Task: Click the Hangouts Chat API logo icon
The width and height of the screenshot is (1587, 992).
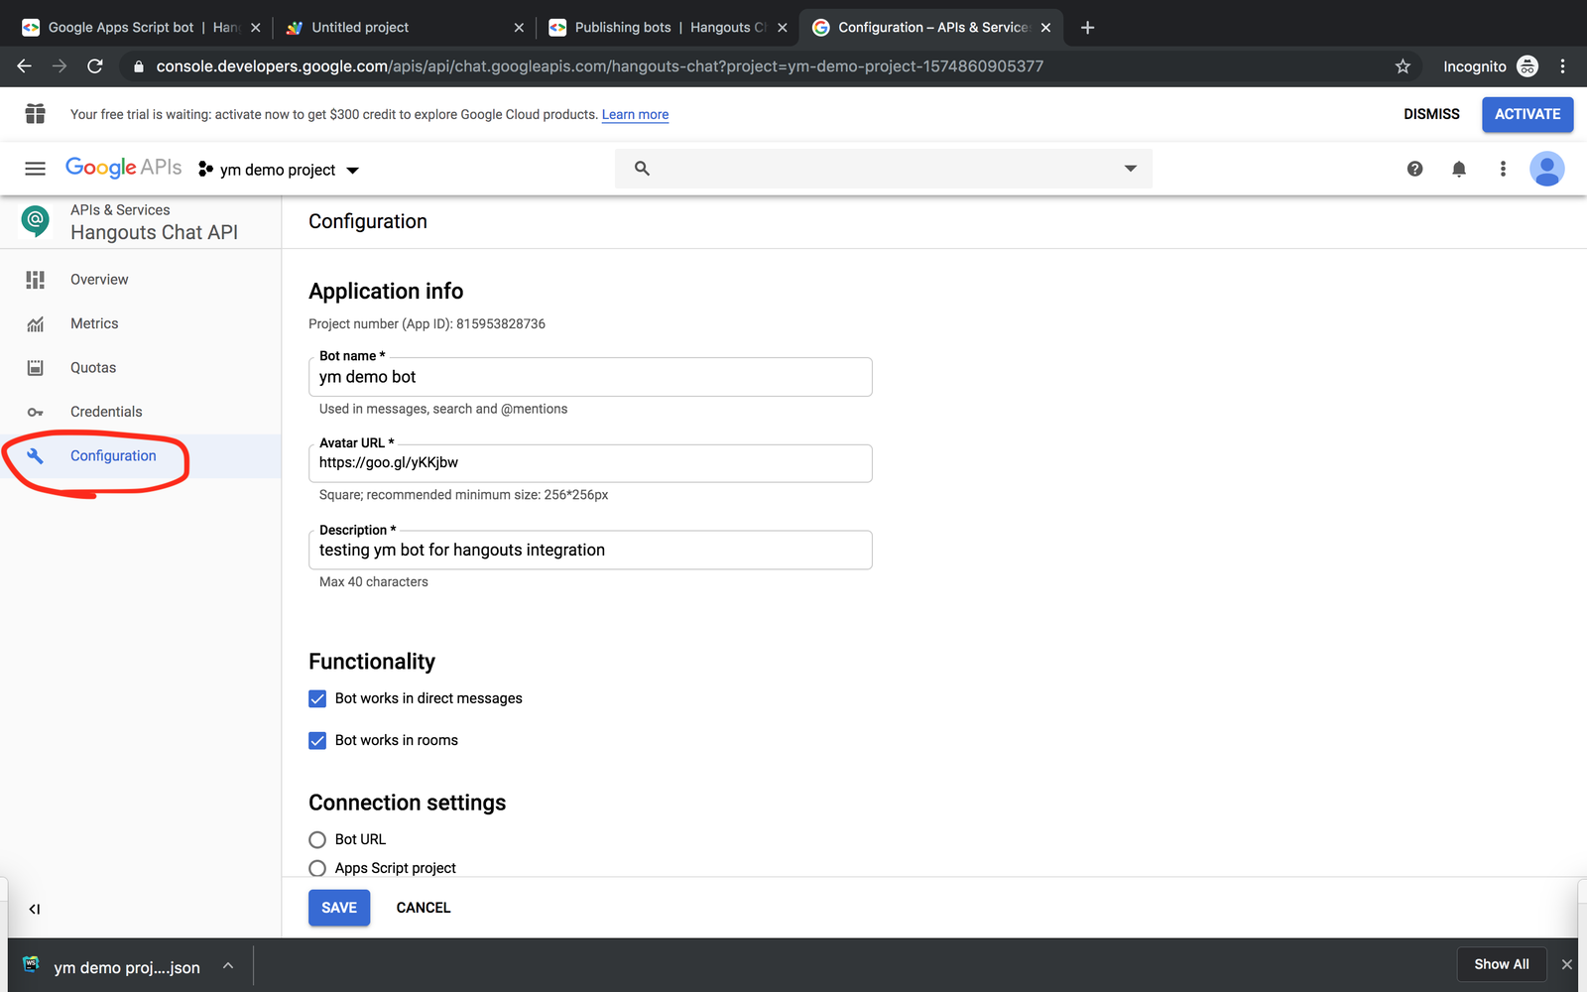Action: [36, 220]
